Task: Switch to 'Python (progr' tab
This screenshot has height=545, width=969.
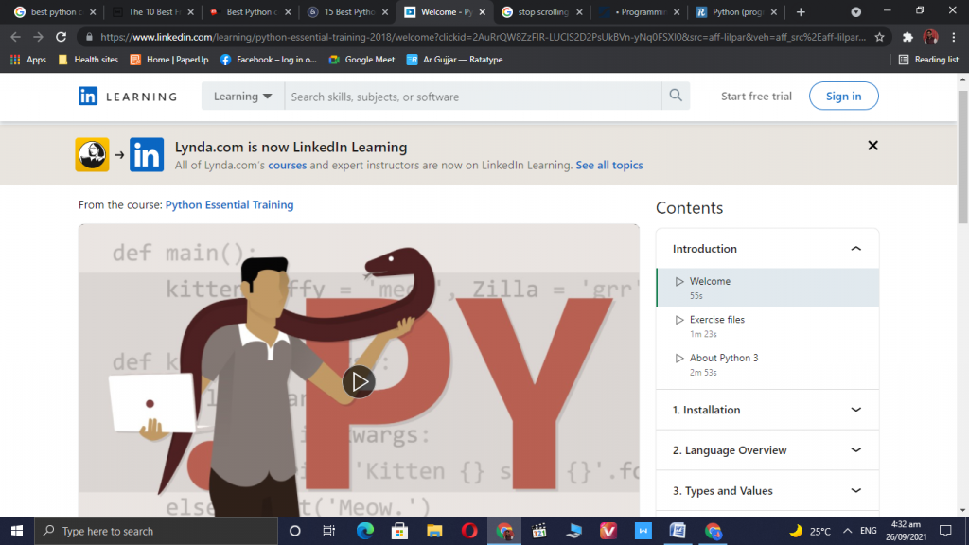Action: (x=736, y=11)
